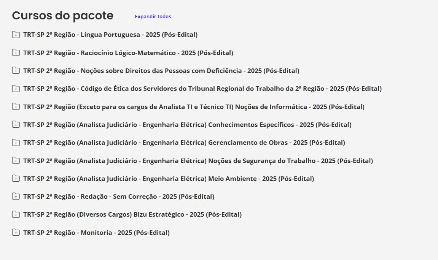
Task: Click folder icon next to Noções de Informática
Action: 16,107
